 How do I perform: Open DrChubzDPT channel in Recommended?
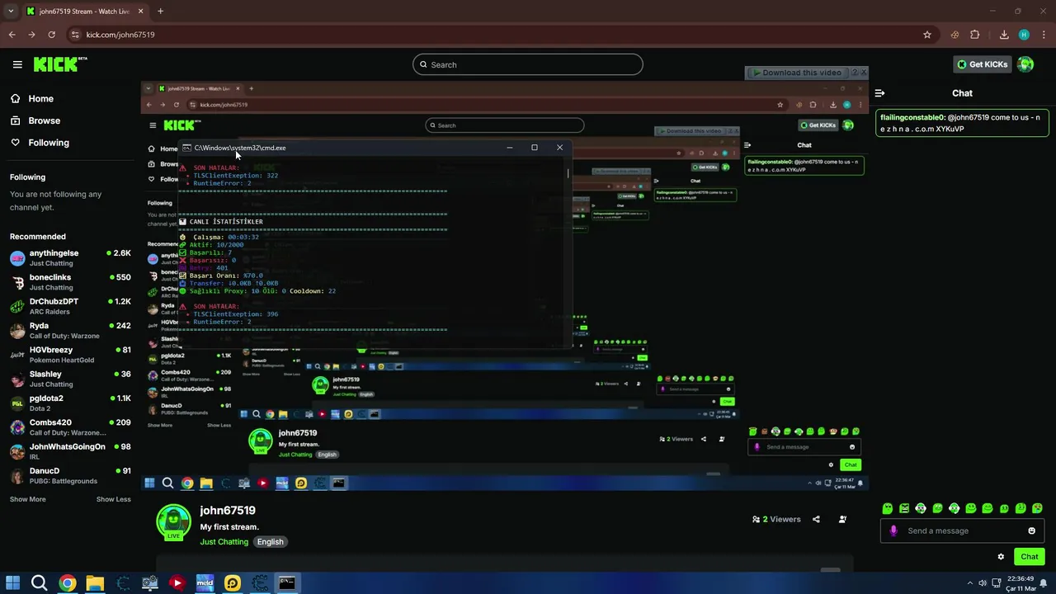(x=70, y=306)
